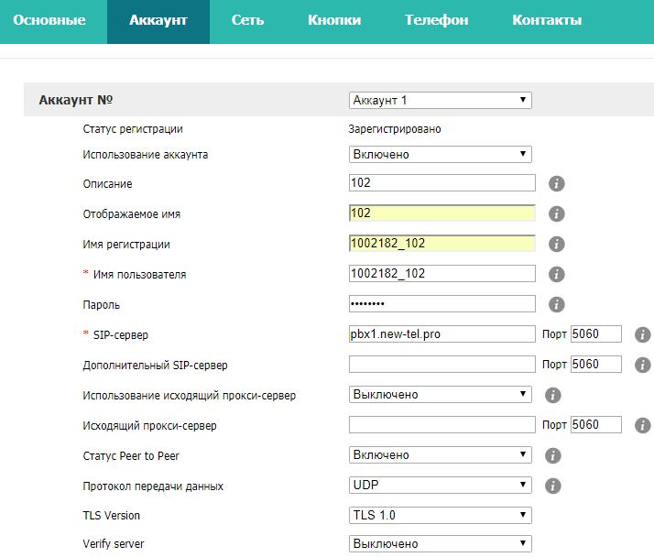The height and width of the screenshot is (557, 654).
Task: Click info icon beside Протокол передачи данных
Action: pyautogui.click(x=552, y=486)
